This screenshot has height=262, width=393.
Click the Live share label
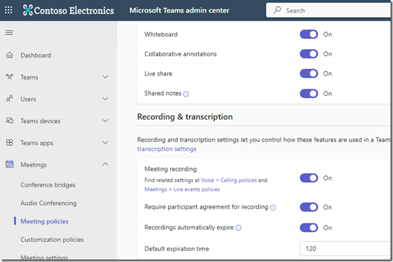[158, 73]
